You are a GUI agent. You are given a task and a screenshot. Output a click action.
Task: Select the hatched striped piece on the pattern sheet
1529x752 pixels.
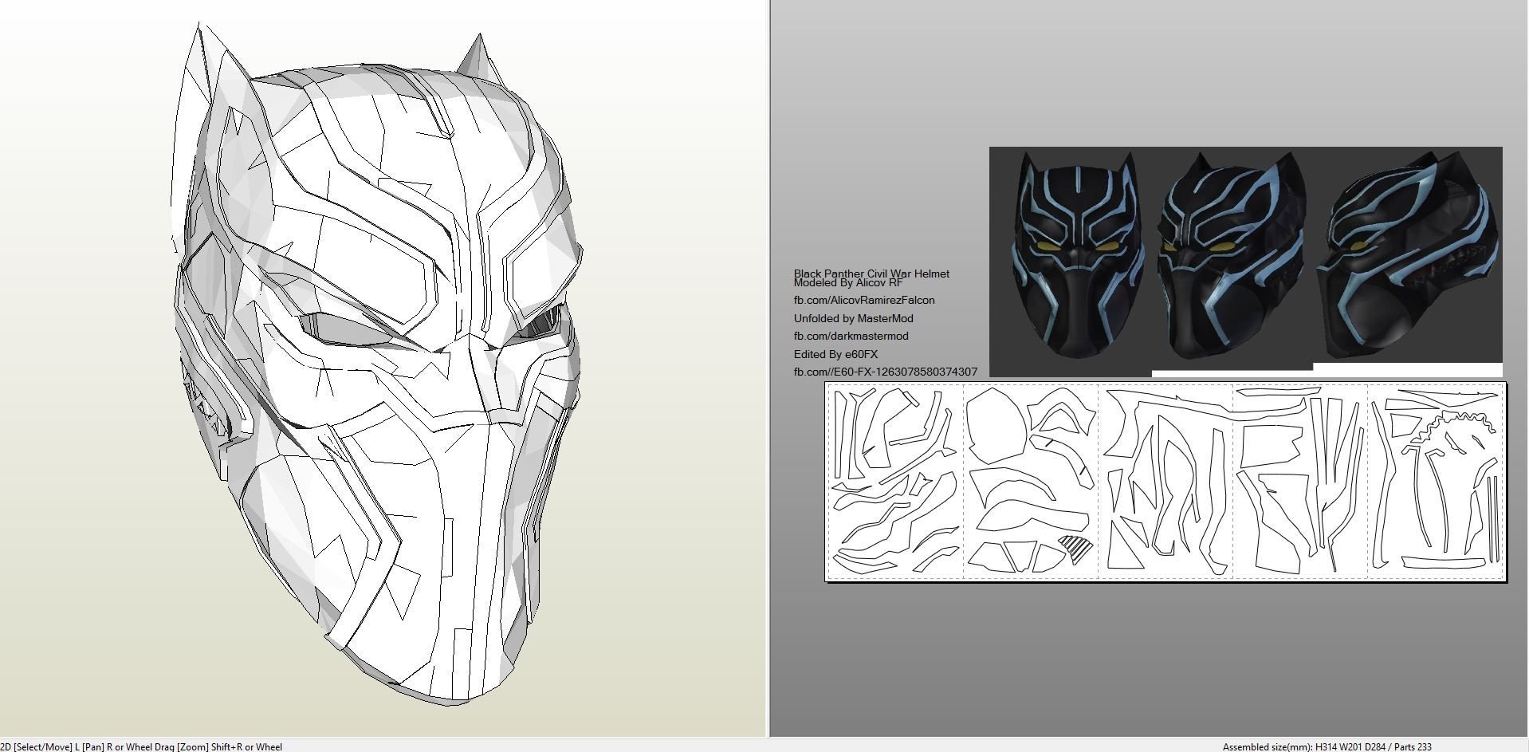click(1076, 549)
